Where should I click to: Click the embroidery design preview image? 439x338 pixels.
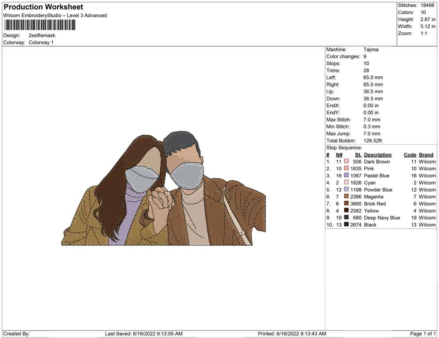pos(164,188)
